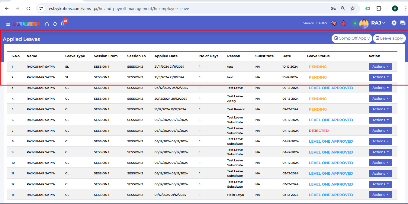Click the red blood drop icon
Screen dimensions: 408x204
(343, 23)
